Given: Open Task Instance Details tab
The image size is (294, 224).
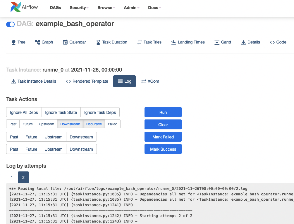Looking at the screenshot, I should 34,81.
